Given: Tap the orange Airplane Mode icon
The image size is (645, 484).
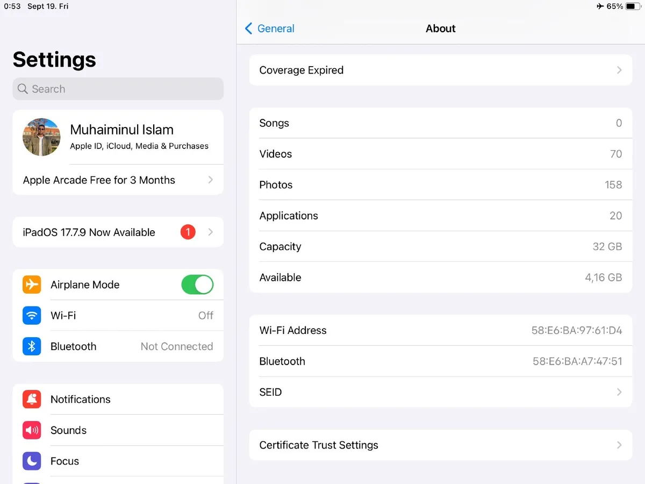Looking at the screenshot, I should [x=32, y=284].
